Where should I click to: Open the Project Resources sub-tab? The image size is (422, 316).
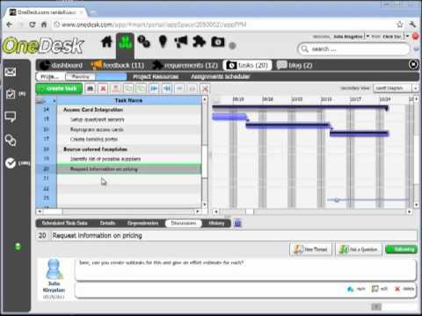[156, 76]
